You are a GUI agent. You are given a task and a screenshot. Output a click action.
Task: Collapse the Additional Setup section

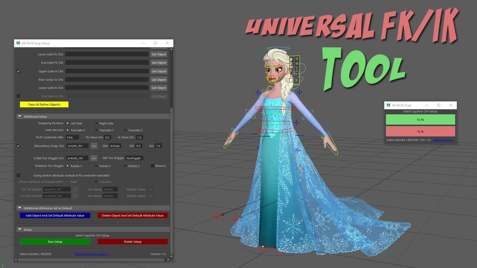pyautogui.click(x=20, y=117)
